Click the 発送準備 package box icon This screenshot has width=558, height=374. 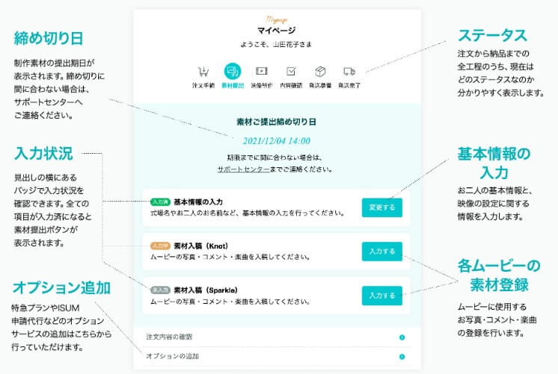point(320,72)
